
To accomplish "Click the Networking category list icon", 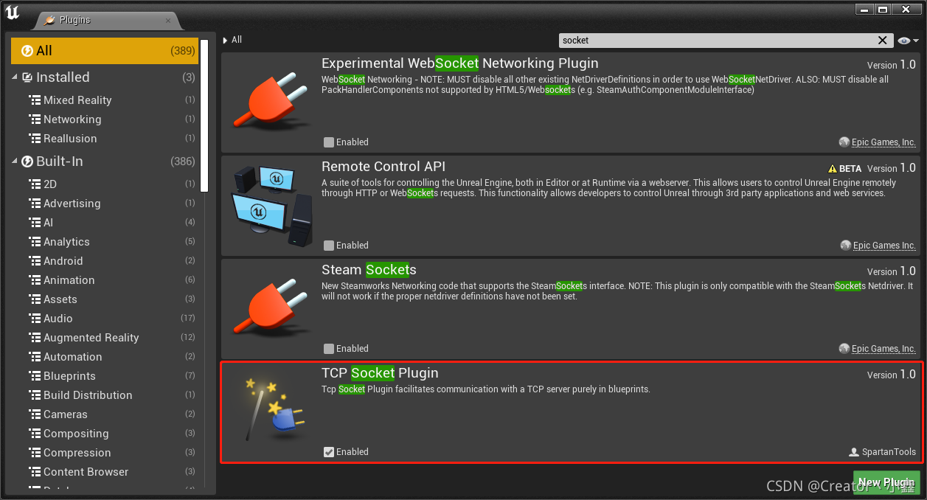I will coord(35,119).
